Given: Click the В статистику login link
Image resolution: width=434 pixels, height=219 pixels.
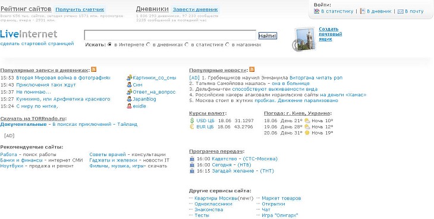Looking at the screenshot, I should pos(337,11).
